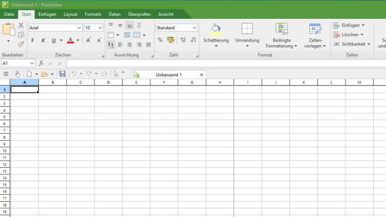Decrease font size with smaller A
This screenshot has width=386, height=217.
coord(99,40)
